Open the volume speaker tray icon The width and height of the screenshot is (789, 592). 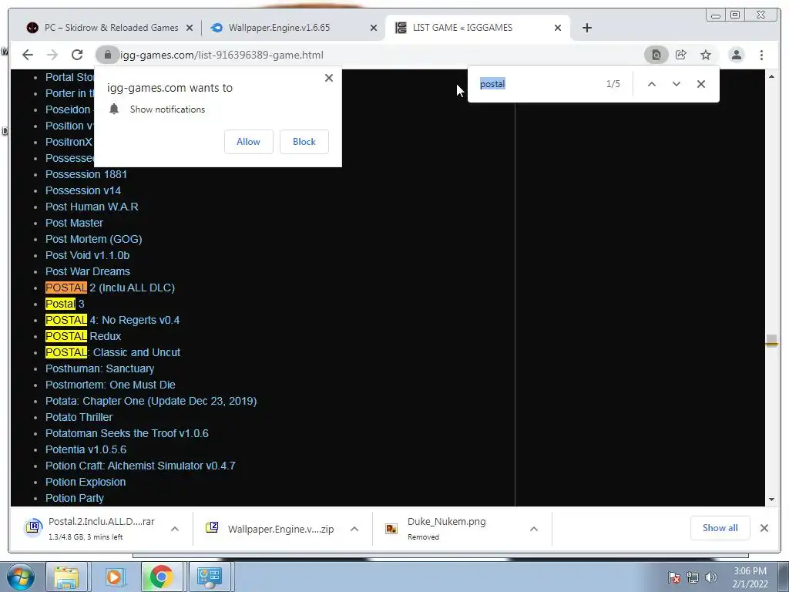[710, 578]
